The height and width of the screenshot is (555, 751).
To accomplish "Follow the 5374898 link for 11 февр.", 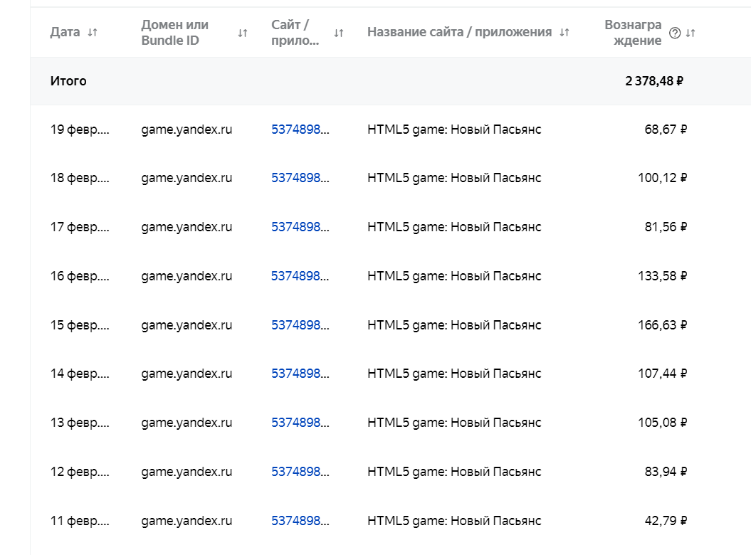I will (x=300, y=521).
